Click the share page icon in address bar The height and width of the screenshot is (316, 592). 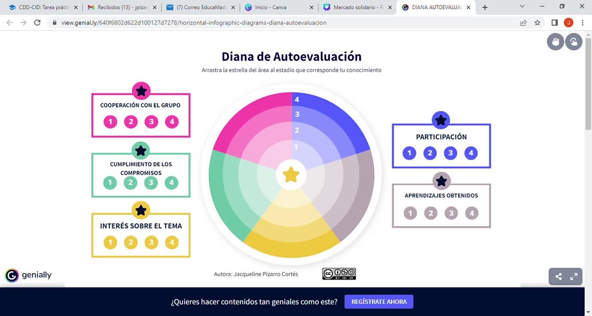(x=524, y=23)
